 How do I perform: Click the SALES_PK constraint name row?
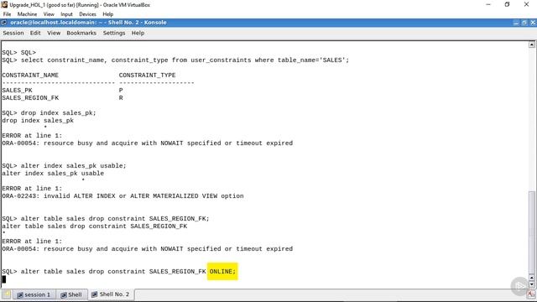tap(17, 91)
